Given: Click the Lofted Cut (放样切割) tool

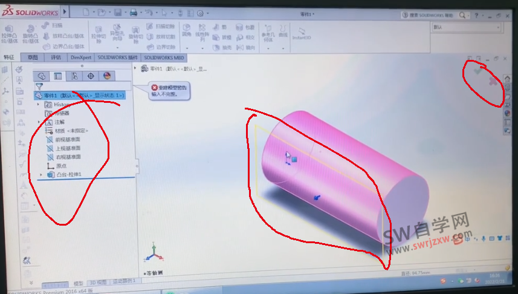Looking at the screenshot, I should tap(161, 37).
